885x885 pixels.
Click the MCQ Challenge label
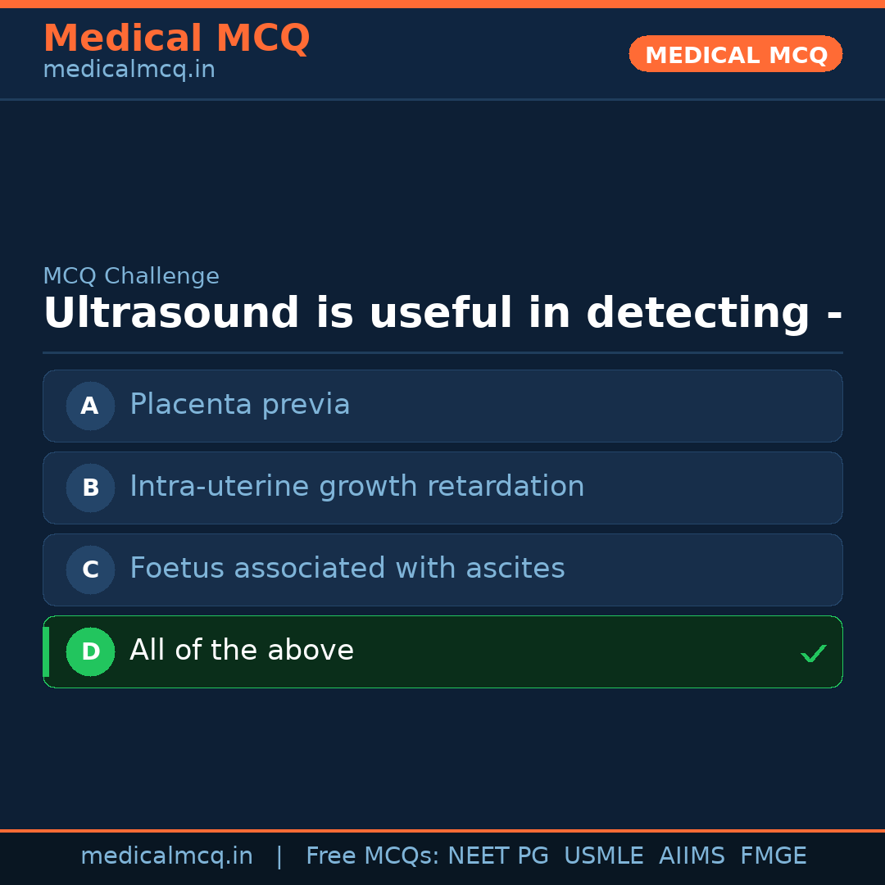[131, 276]
